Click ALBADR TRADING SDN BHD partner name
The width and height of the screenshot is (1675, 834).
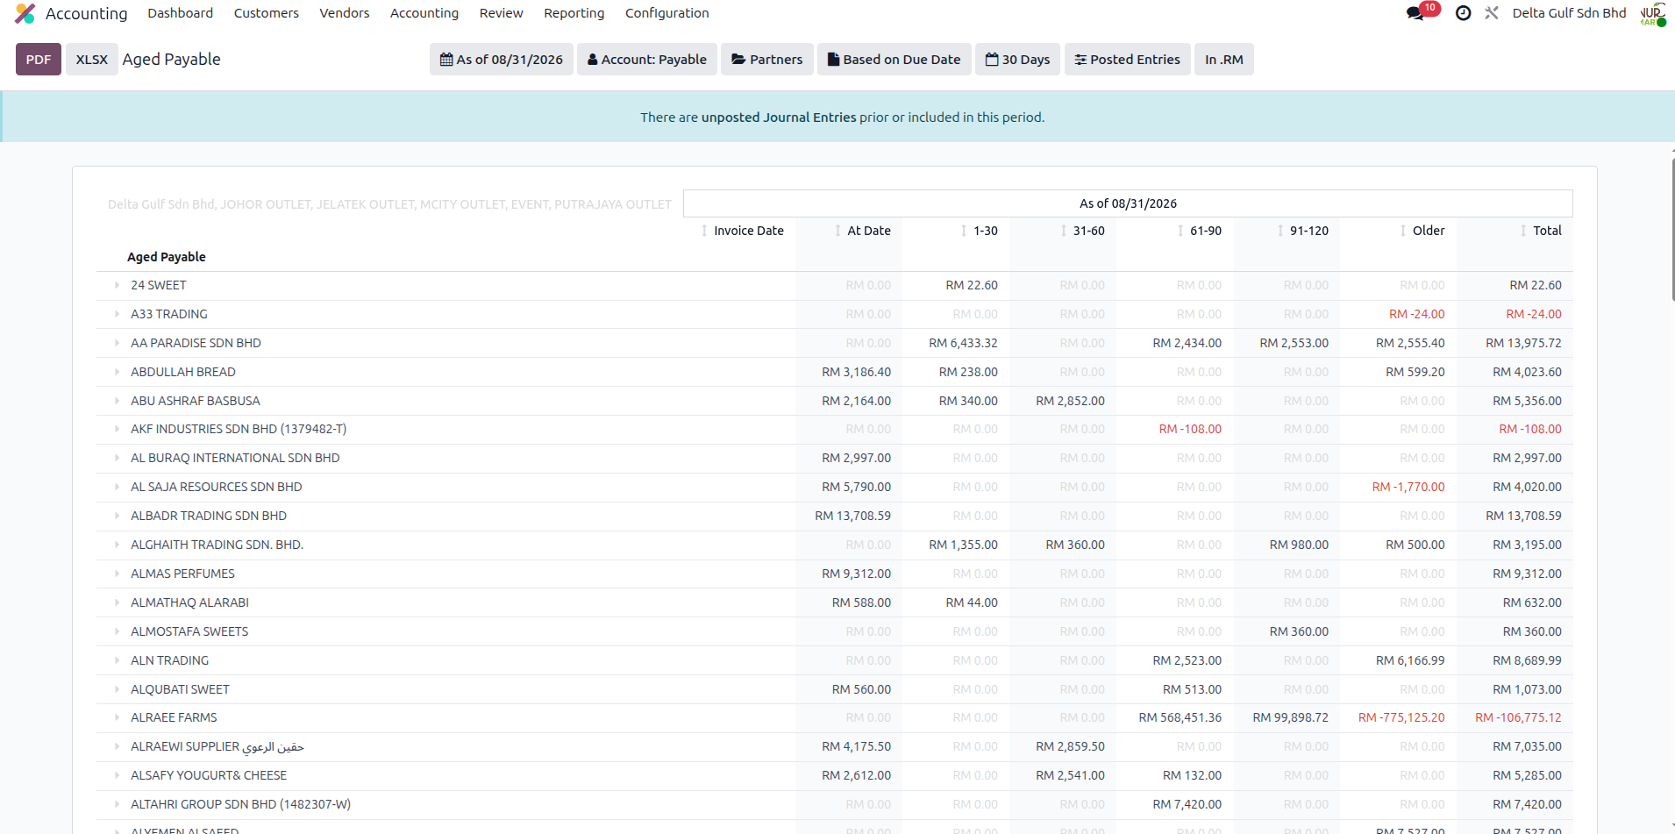tap(209, 516)
